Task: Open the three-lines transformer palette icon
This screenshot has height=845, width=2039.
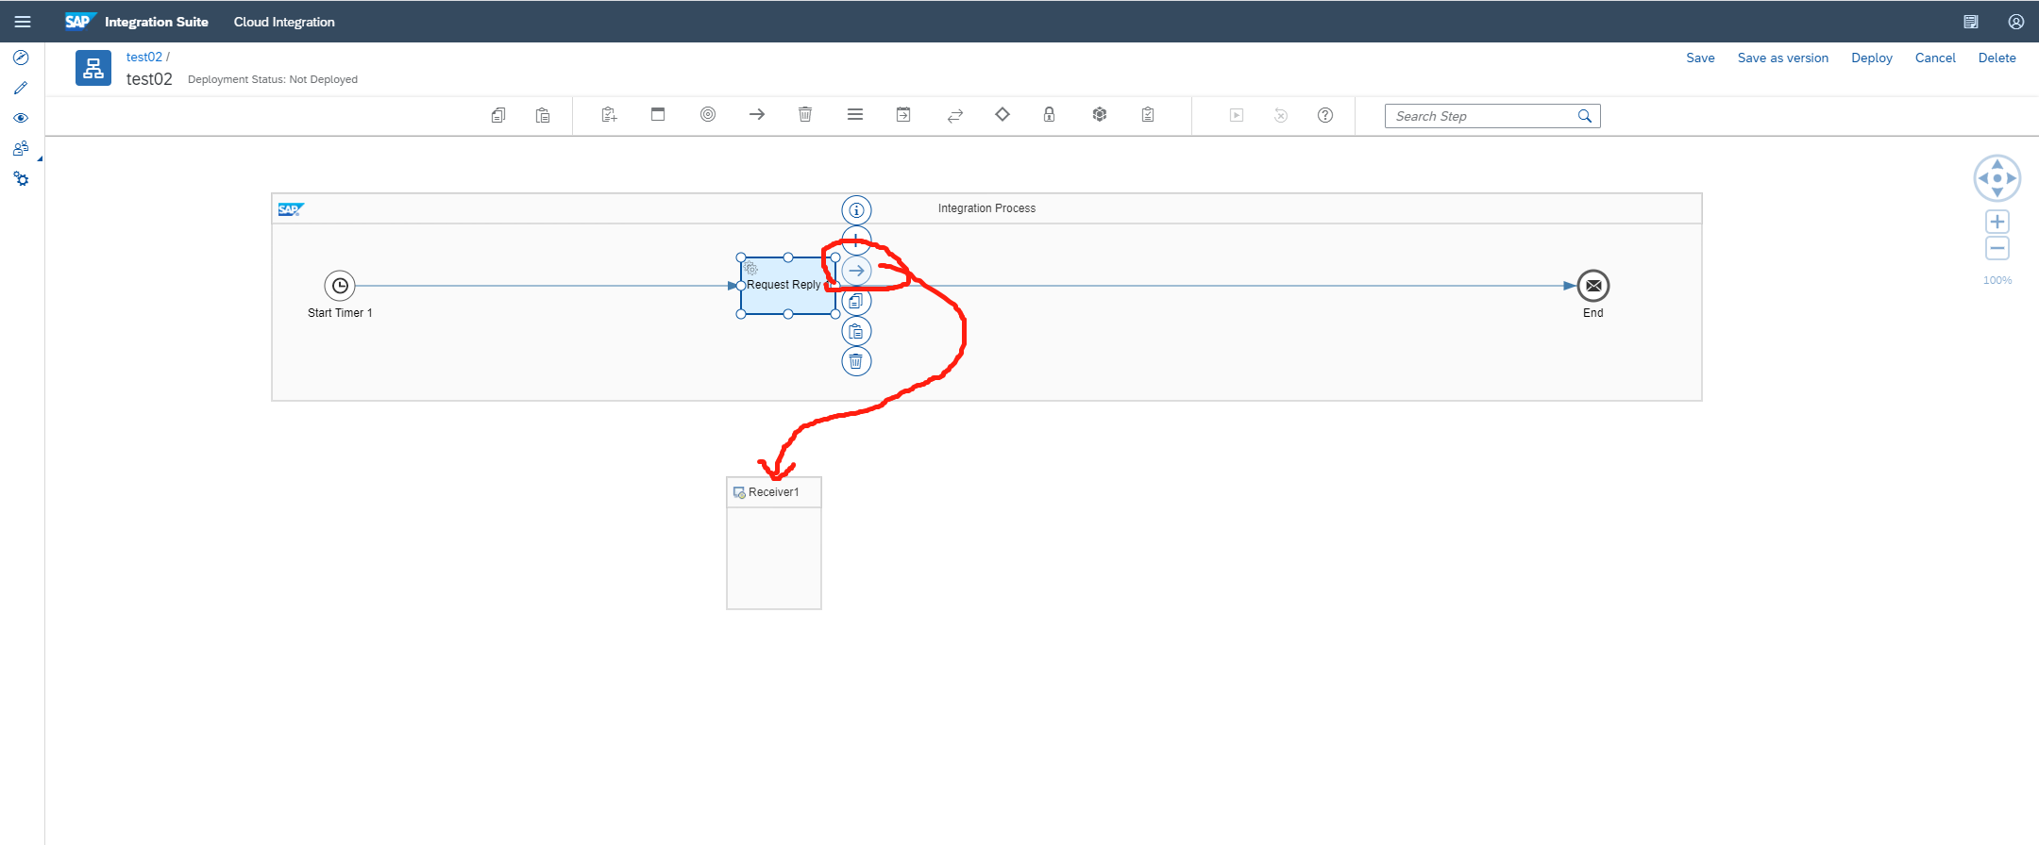Action: [855, 114]
